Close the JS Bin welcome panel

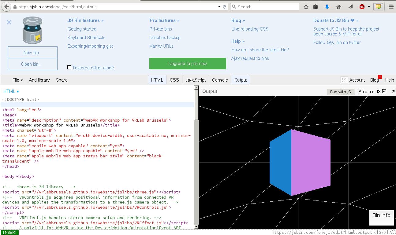9,22
